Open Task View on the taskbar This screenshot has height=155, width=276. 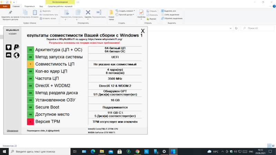[75, 152]
